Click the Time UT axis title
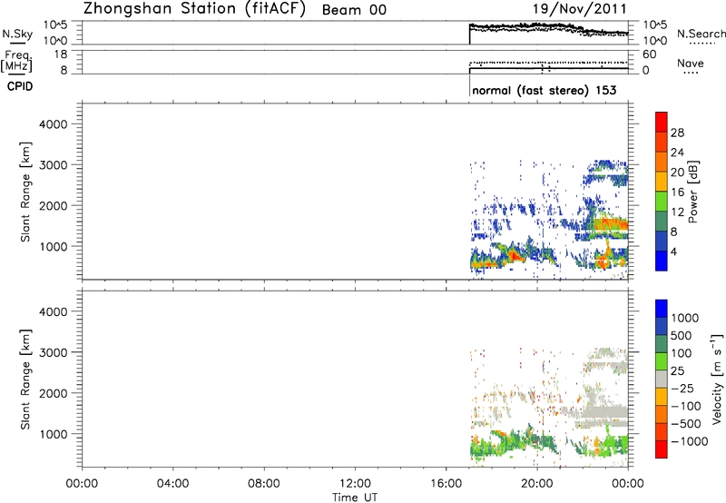 pos(355,498)
